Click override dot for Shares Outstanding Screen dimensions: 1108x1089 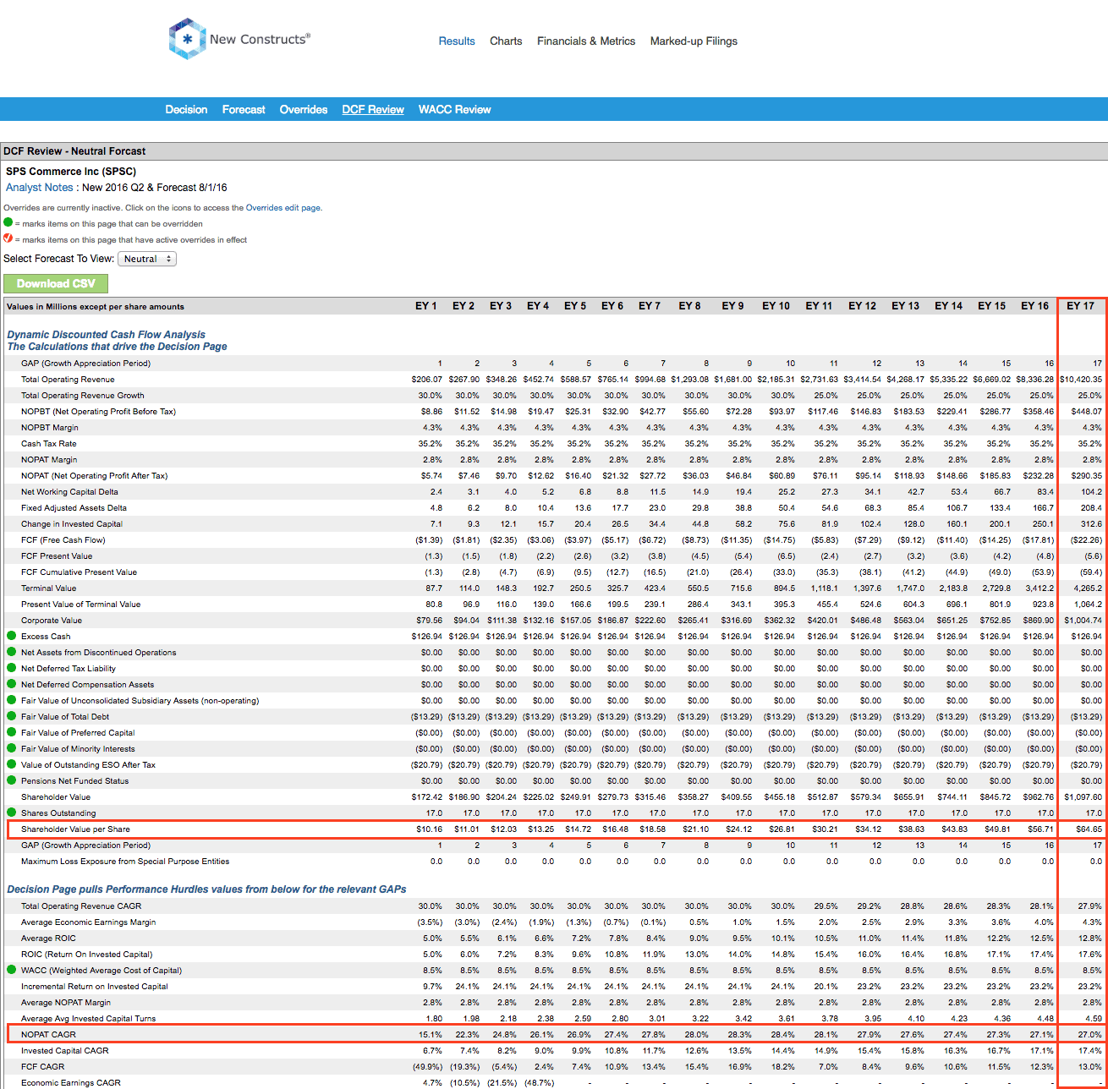click(11, 813)
